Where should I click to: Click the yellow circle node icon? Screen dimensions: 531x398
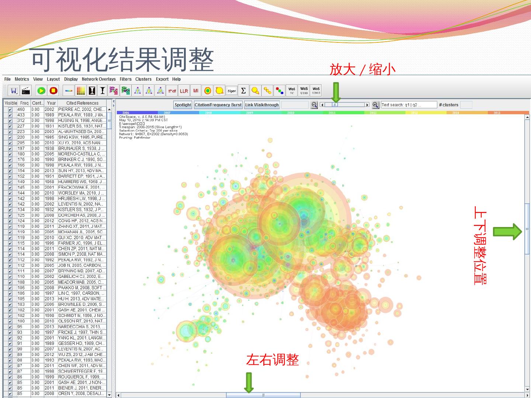click(219, 91)
